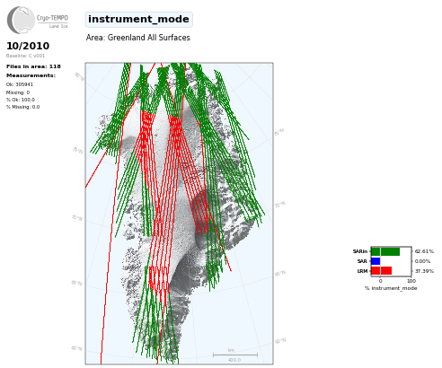The height and width of the screenshot is (368, 442).
Task: Click the Cryo-TEMPO globe logo
Action: pyautogui.click(x=21, y=20)
